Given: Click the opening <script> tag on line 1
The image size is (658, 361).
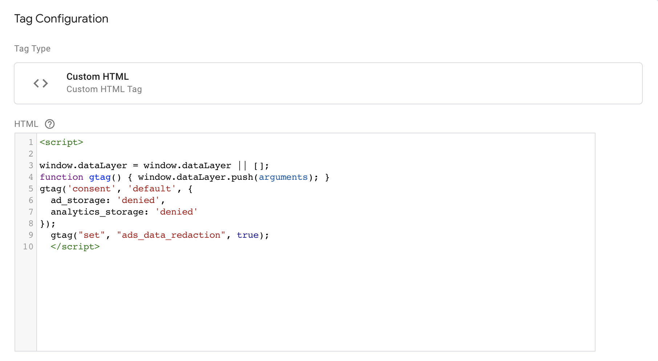Looking at the screenshot, I should [61, 142].
